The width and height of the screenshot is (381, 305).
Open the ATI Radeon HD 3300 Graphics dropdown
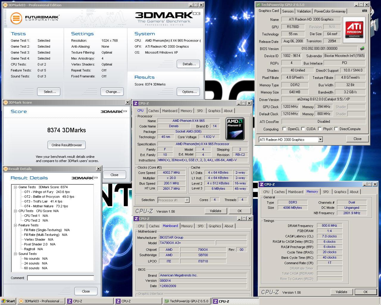pyautogui.click(x=320, y=139)
